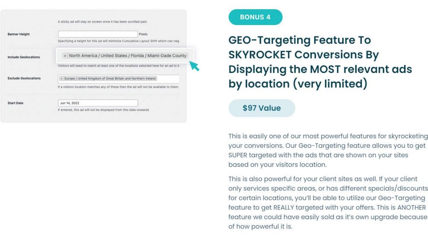Click the BONUS 4 badge
This screenshot has width=428, height=235.
[255, 17]
